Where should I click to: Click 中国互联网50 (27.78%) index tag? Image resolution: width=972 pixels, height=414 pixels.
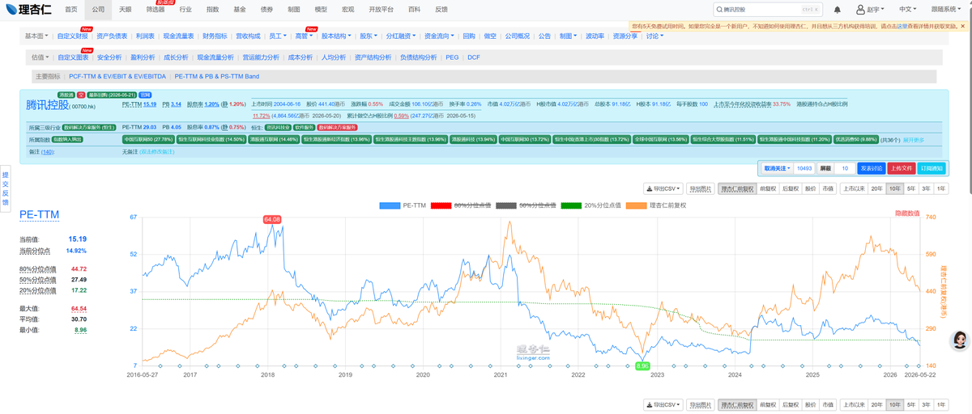149,140
